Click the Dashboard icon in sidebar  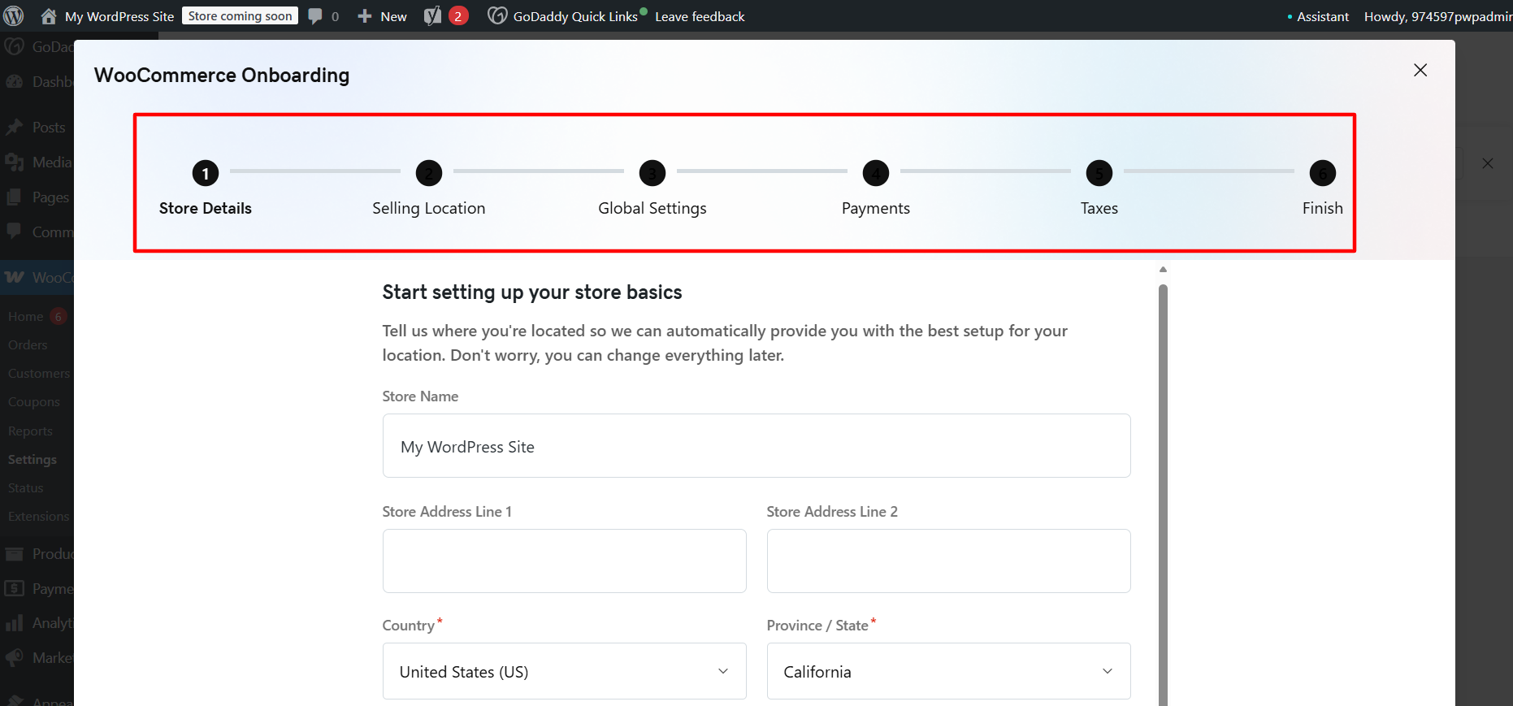click(14, 82)
